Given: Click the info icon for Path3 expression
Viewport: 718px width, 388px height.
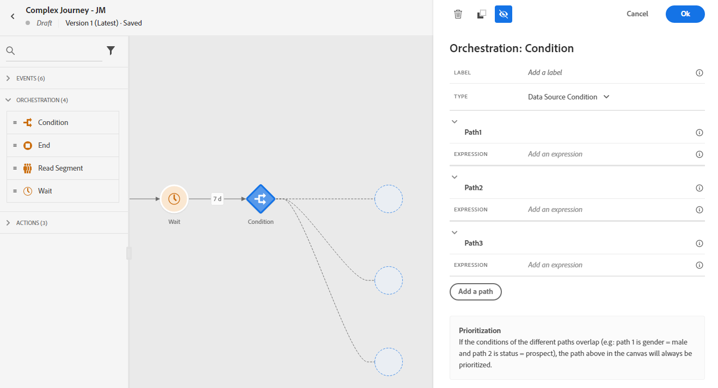Looking at the screenshot, I should 699,265.
